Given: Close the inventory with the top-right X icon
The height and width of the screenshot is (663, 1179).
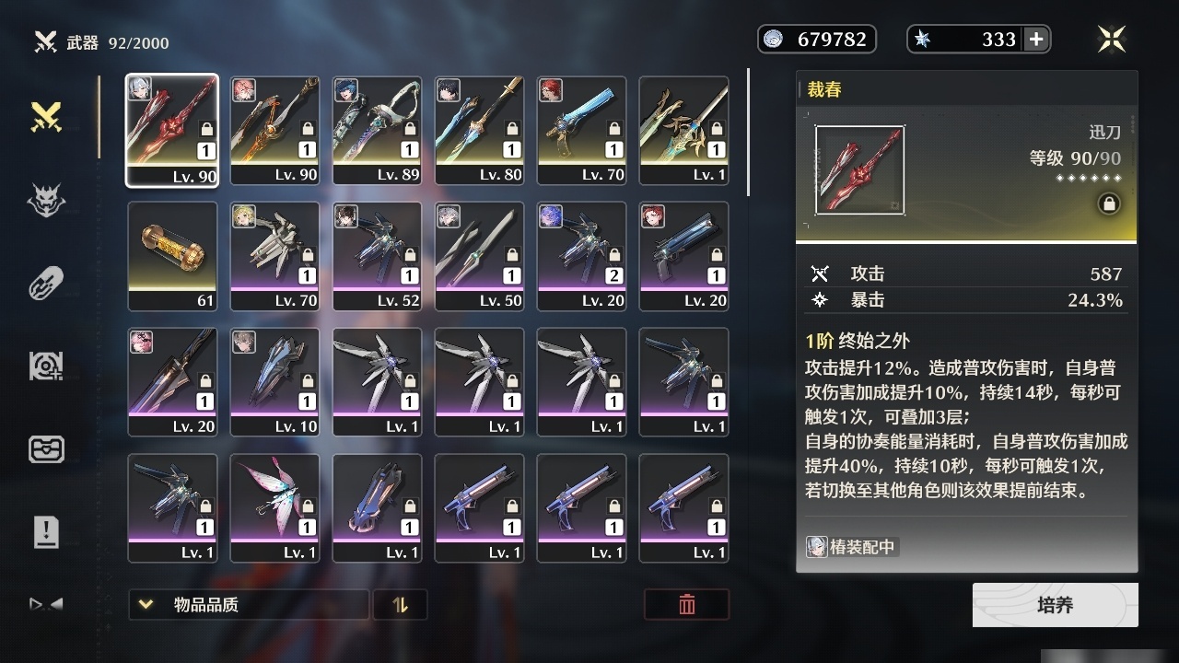Looking at the screenshot, I should click(1112, 39).
